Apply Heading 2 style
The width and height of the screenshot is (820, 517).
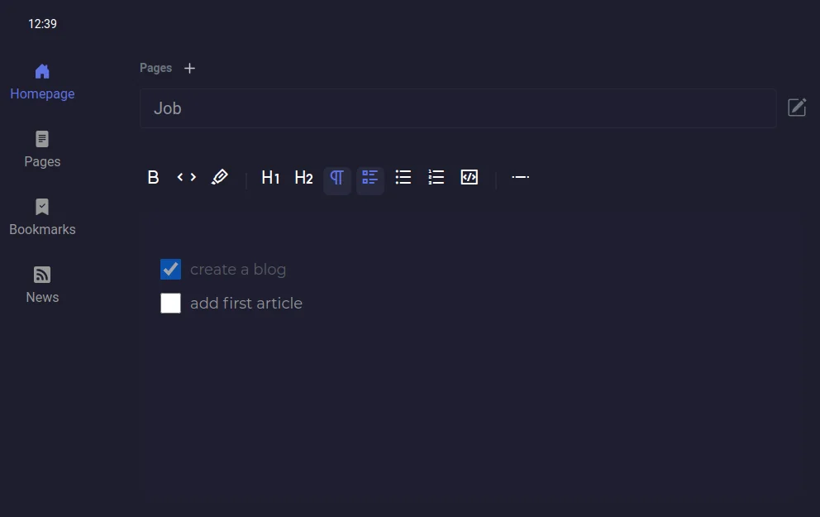pos(304,177)
